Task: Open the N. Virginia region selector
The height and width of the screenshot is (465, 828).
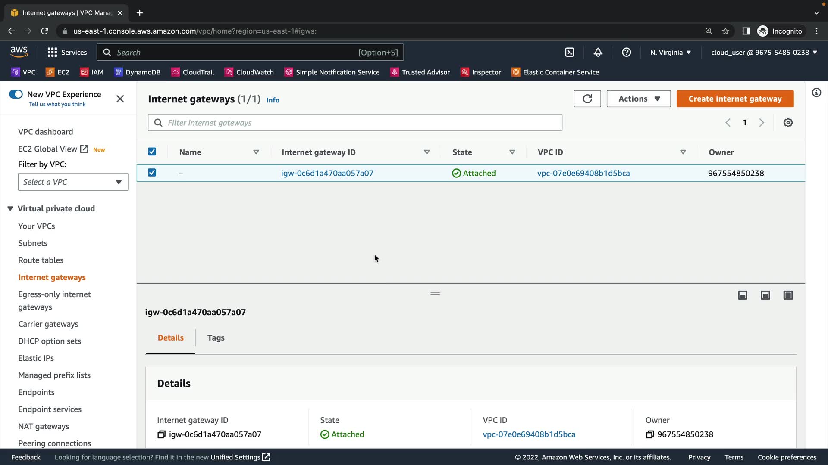Action: [x=670, y=53]
